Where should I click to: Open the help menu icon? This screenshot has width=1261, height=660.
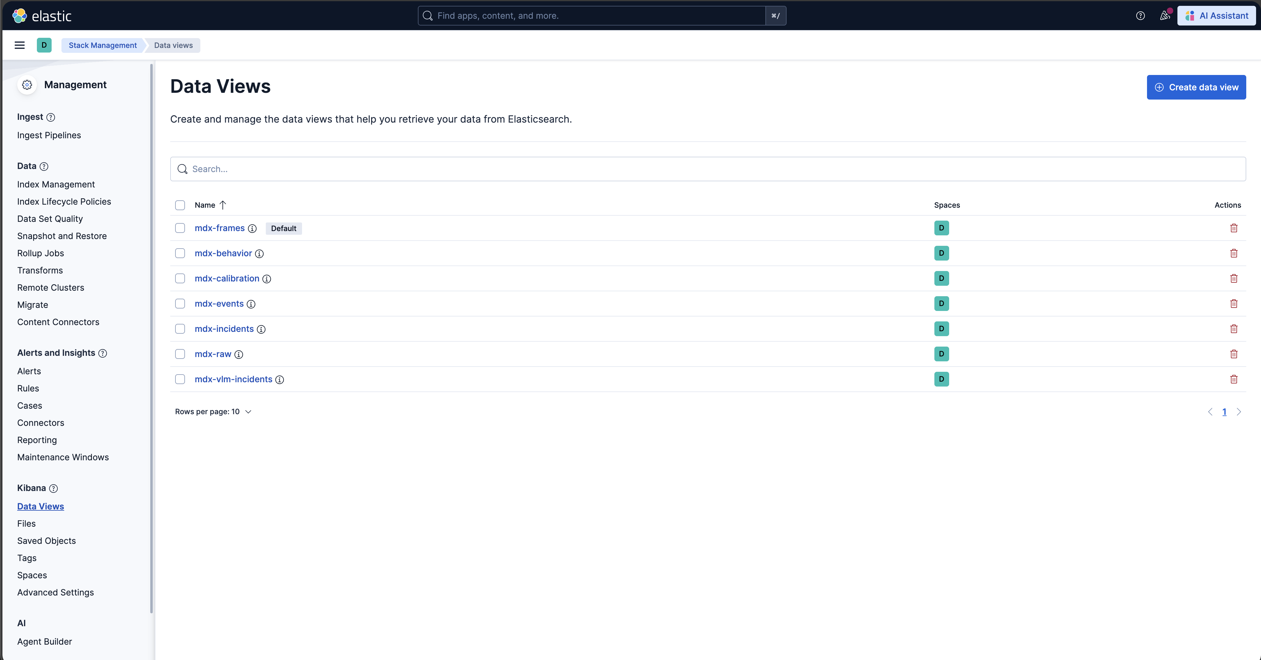1140,16
